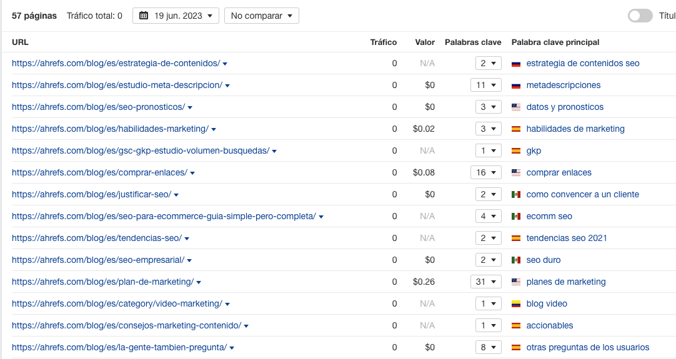Expand arrow next to estrategia-de-contenidos URL
The image size is (676, 359).
coord(225,64)
